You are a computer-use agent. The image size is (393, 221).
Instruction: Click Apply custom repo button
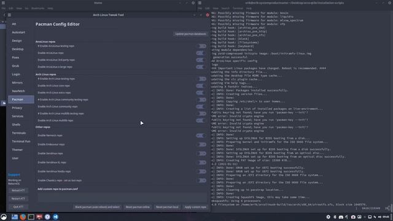coord(195,207)
